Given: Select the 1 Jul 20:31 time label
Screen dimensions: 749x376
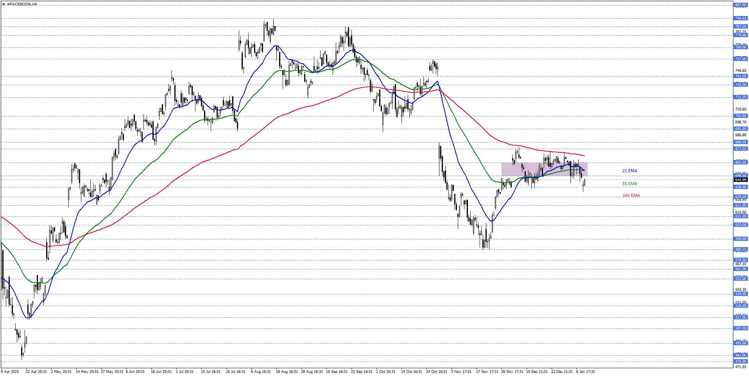Looking at the screenshot, I should point(185,371).
